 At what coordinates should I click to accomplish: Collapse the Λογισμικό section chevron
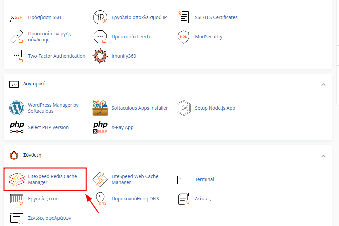tap(323, 85)
